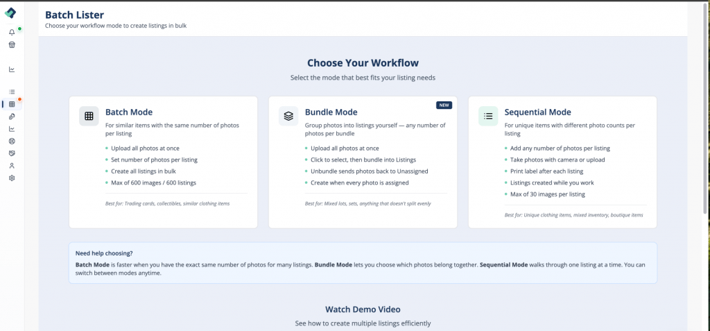This screenshot has width=710, height=331.
Task: Click 'Best for: Unique clothing items' text
Action: click(x=573, y=215)
